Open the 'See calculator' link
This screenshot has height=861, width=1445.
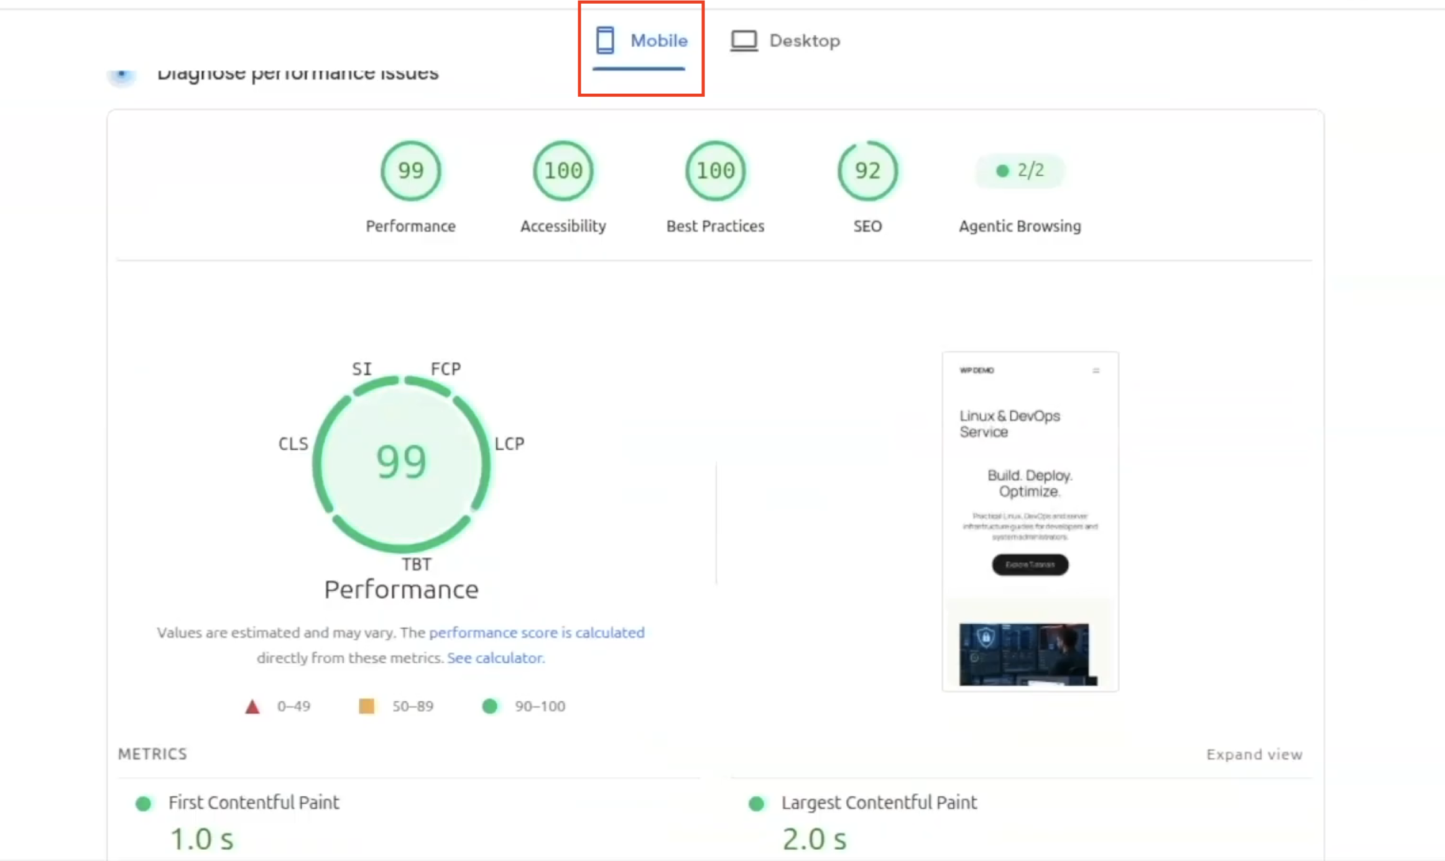[496, 658]
